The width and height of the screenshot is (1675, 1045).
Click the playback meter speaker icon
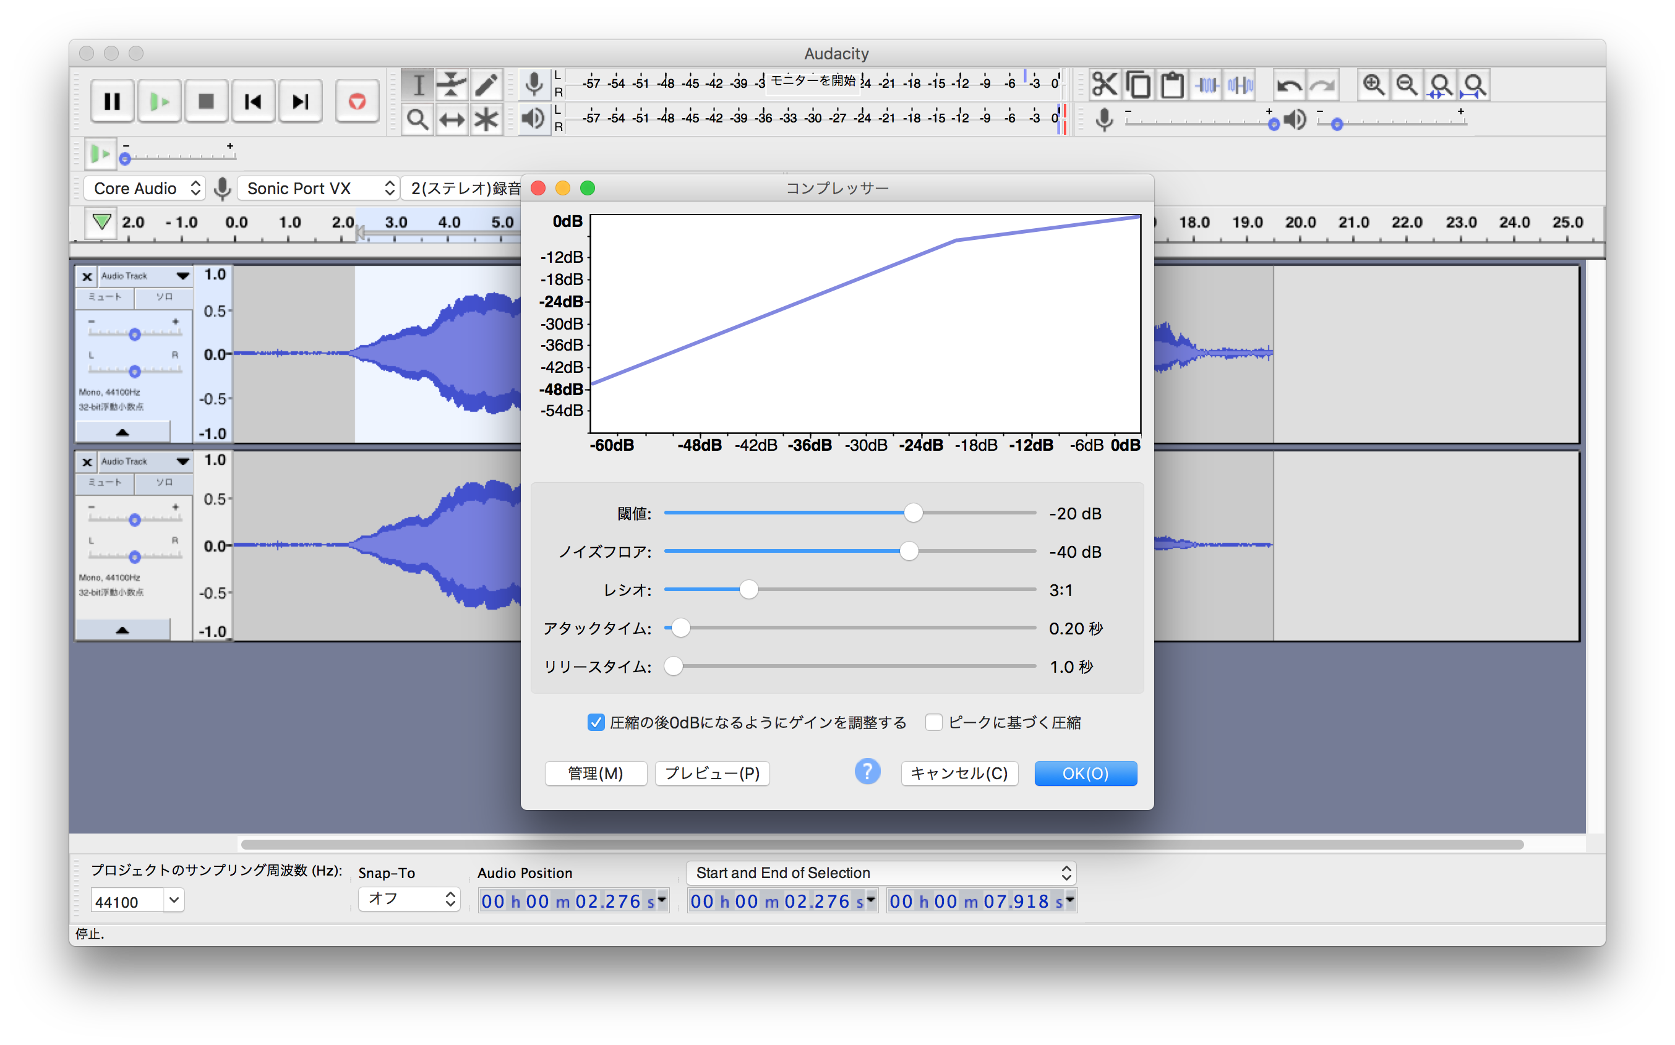click(533, 119)
